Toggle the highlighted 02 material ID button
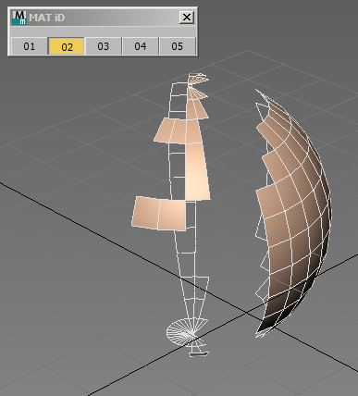 pyautogui.click(x=67, y=46)
